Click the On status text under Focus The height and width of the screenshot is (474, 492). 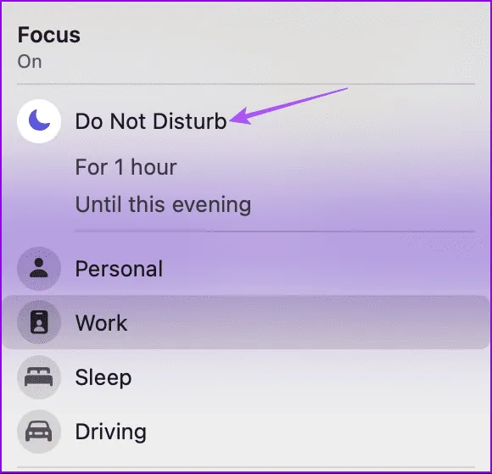tap(30, 62)
